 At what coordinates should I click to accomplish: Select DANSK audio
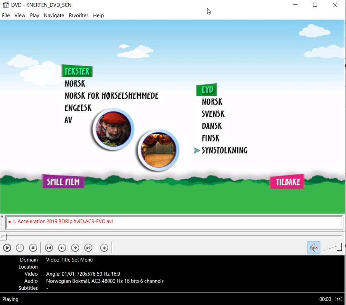point(212,126)
